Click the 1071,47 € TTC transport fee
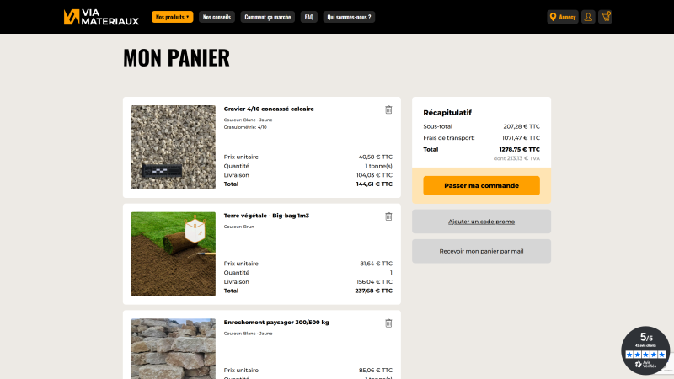Image resolution: width=674 pixels, height=379 pixels. coord(521,138)
